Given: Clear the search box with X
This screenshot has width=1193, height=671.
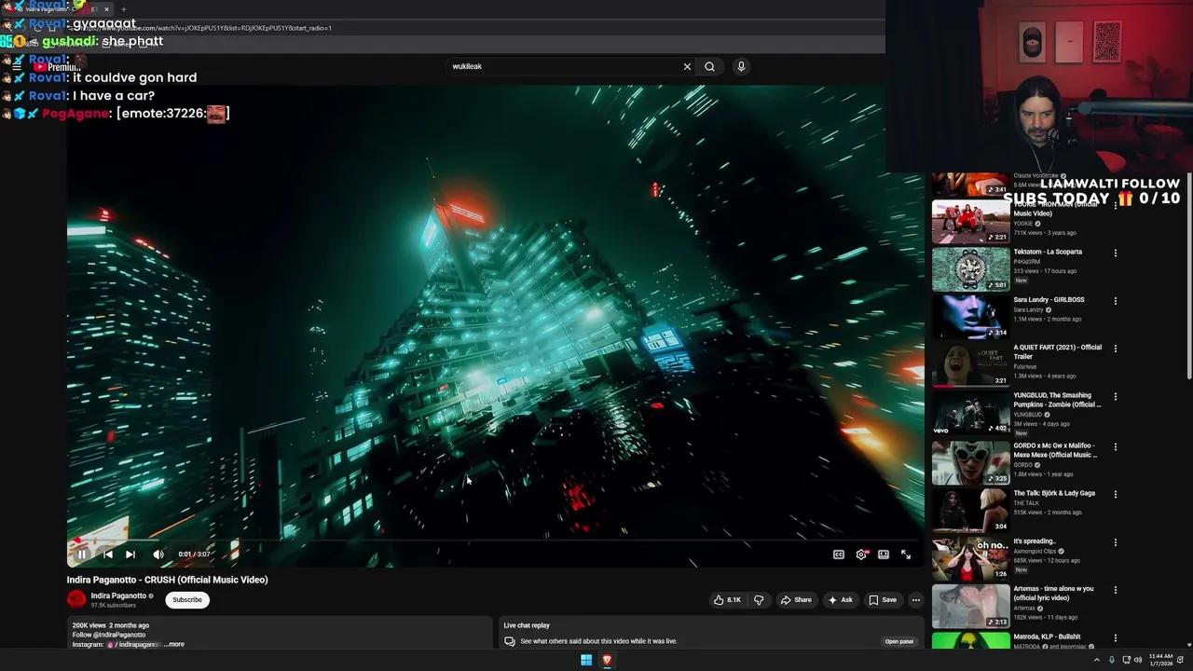Looking at the screenshot, I should click(687, 66).
